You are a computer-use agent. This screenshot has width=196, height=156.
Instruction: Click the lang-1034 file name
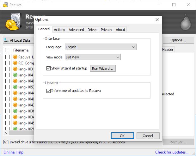click(x=26, y=117)
